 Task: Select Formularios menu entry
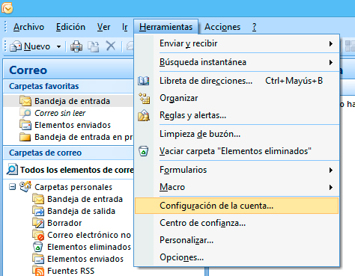pos(237,170)
